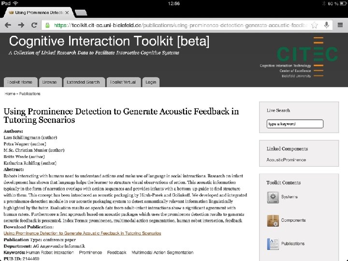The height and width of the screenshot is (261, 348).
Task: Click the tab favicon icon
Action: pos(11,13)
